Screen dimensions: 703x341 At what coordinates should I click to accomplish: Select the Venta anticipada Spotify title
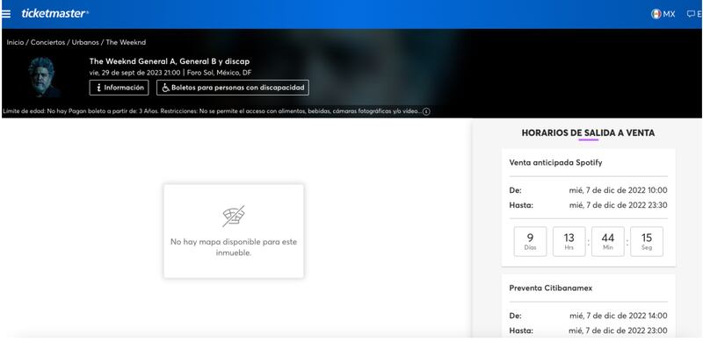[555, 162]
